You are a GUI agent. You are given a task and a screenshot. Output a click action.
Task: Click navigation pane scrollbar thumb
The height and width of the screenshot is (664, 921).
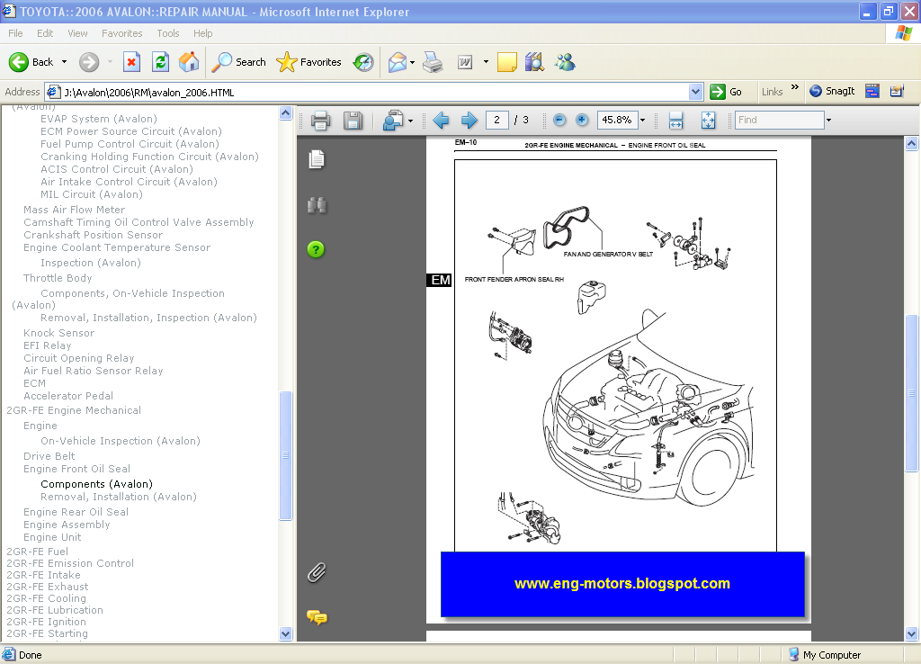pos(286,455)
